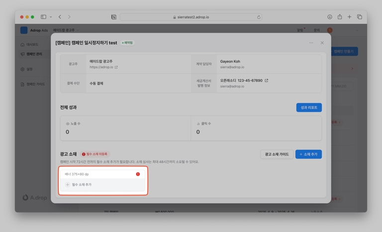382x232 pixels.
Task: Open the 알림 notifications in the header
Action: tap(300, 30)
